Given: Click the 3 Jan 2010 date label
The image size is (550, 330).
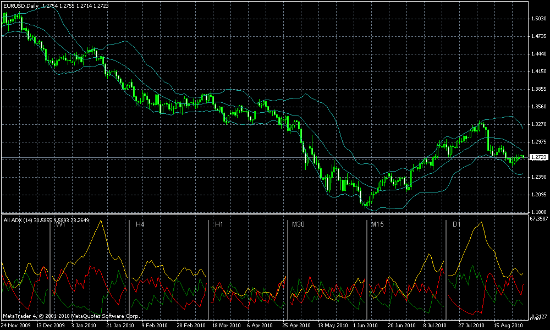Looking at the screenshot, I should [84, 325].
